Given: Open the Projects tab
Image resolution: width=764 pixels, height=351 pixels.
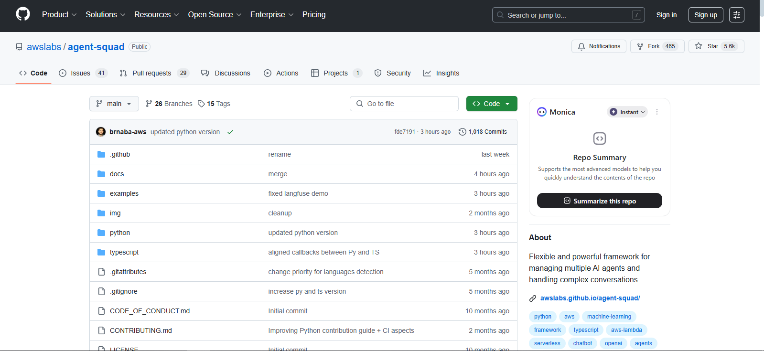Looking at the screenshot, I should click(337, 73).
